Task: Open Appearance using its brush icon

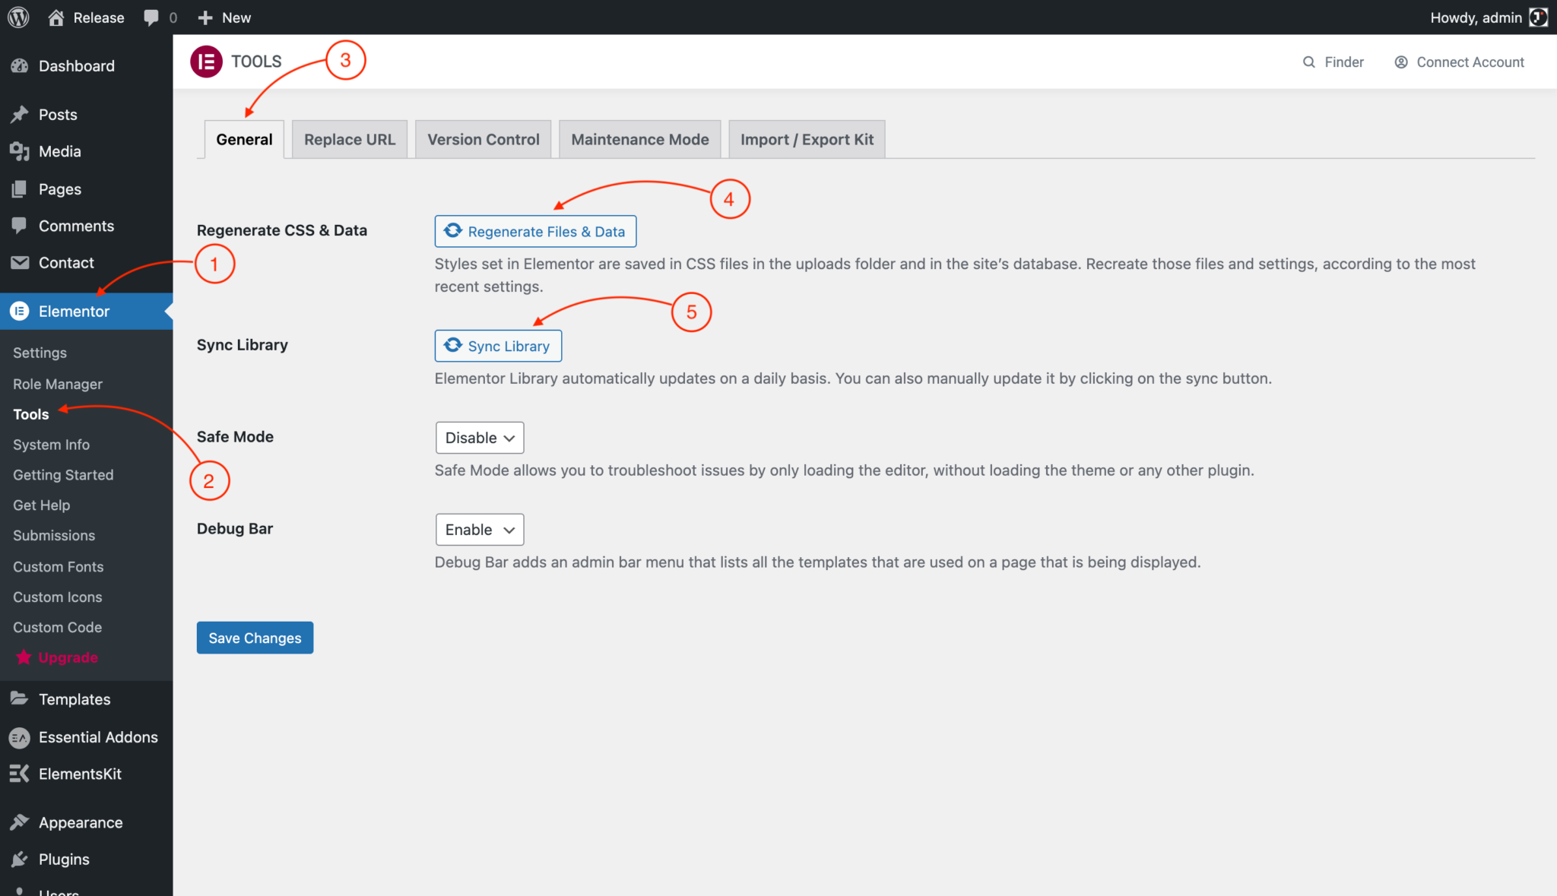Action: tap(21, 822)
